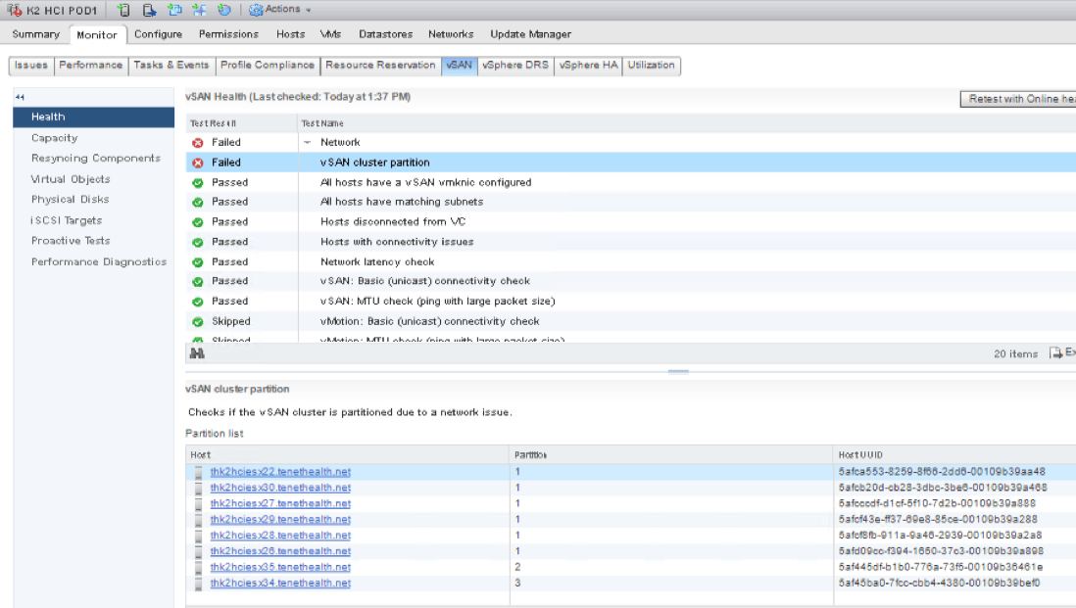Select 'All hosts have matching subnets' test

coord(631,202)
